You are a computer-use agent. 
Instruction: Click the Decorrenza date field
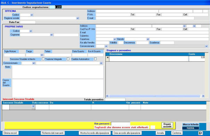click(x=142, y=43)
